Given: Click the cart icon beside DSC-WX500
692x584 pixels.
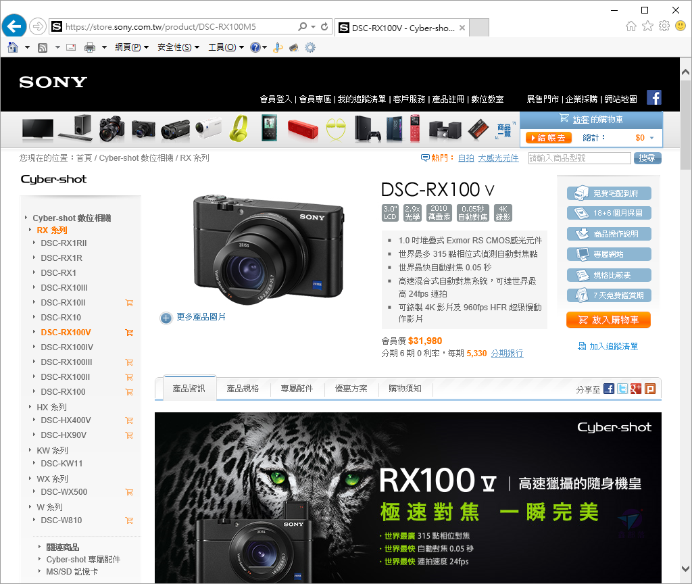Looking at the screenshot, I should 129,492.
